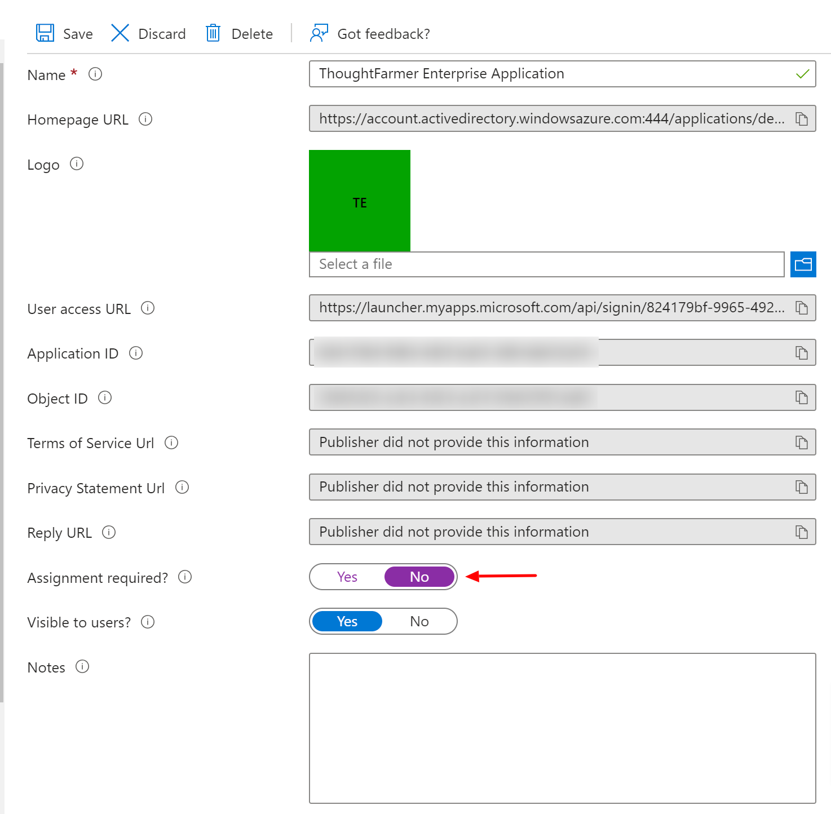
Task: Click into the Notes text area
Action: coord(563,728)
